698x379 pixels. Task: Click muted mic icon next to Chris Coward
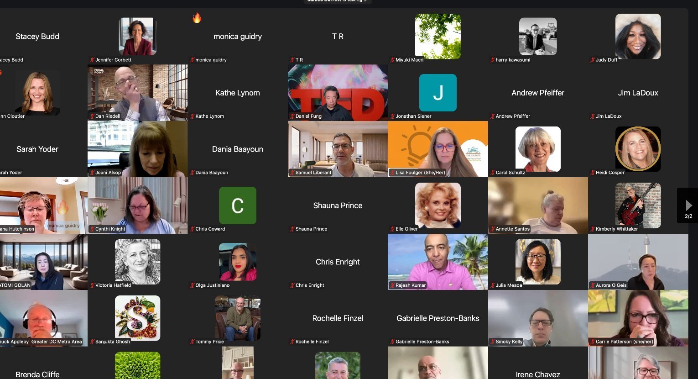tap(192, 229)
